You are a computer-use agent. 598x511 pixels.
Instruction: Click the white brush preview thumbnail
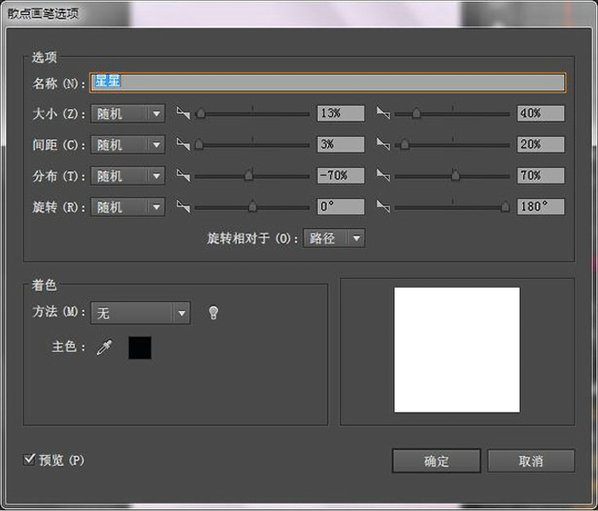point(457,350)
